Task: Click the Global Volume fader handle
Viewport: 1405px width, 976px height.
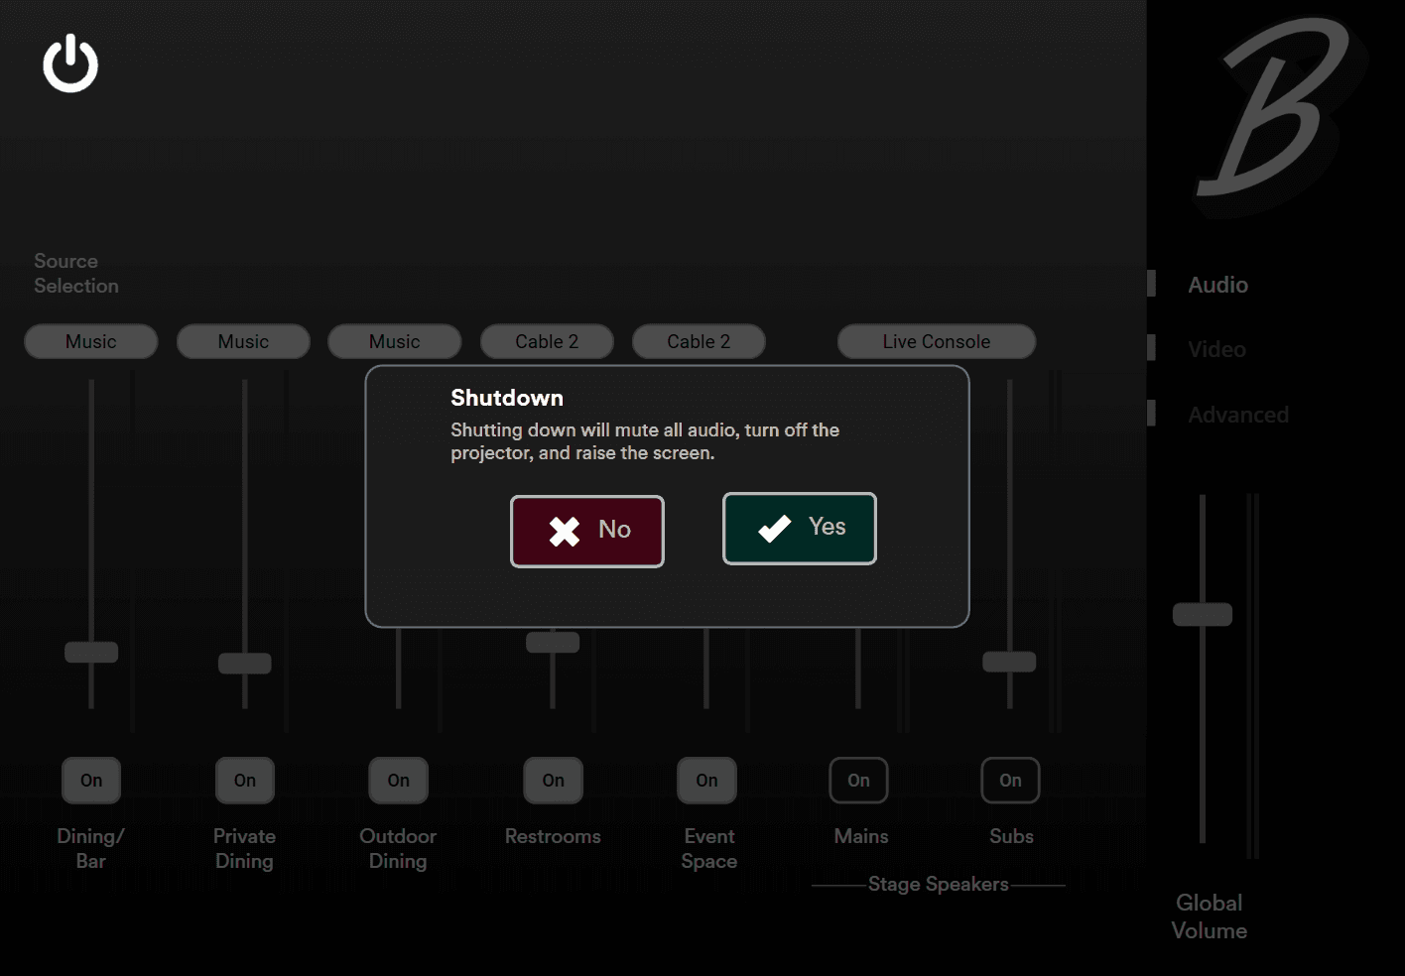Action: click(x=1203, y=614)
